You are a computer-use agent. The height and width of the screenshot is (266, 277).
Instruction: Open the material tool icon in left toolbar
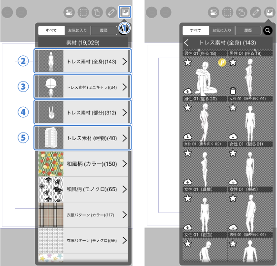(125, 12)
